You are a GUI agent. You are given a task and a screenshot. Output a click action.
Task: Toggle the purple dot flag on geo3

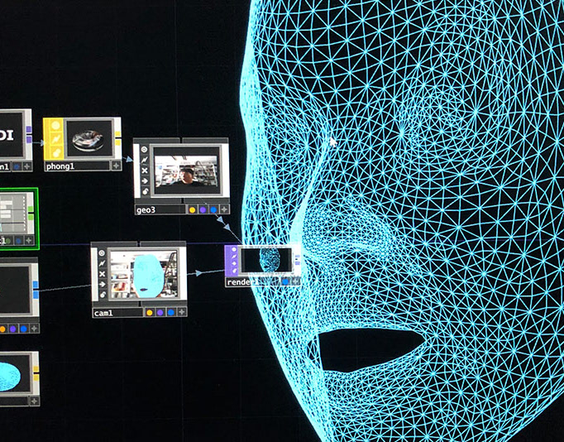point(203,210)
